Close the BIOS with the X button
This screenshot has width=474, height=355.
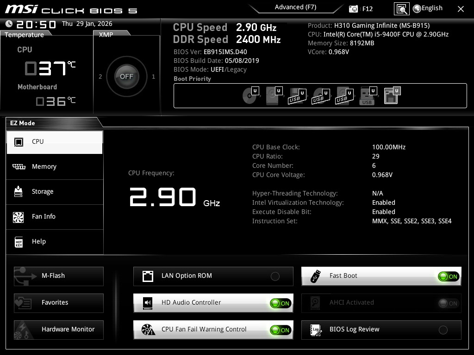click(x=461, y=9)
